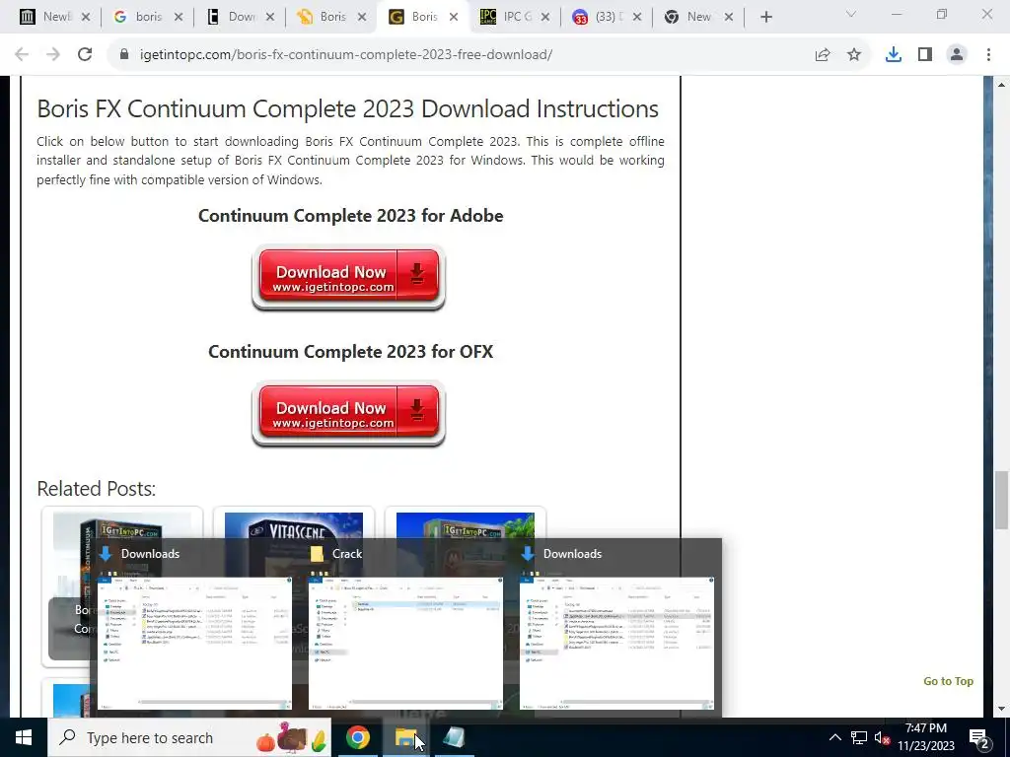Open the tab search chevron

(x=851, y=14)
